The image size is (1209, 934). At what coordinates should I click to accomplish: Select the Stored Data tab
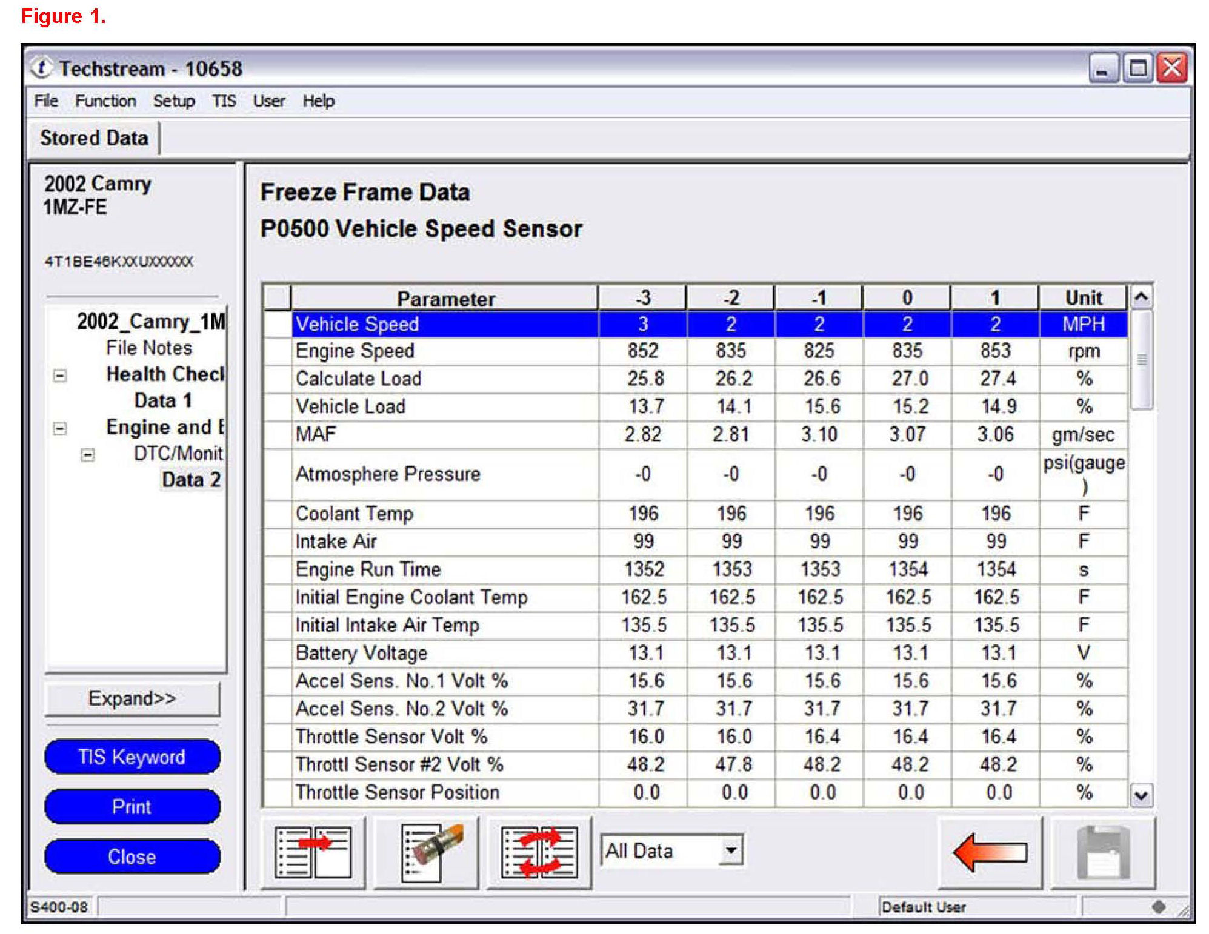94,138
